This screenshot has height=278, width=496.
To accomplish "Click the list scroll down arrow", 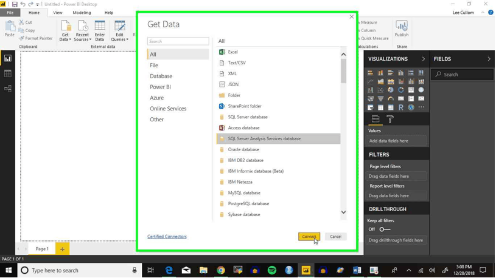I will (343, 212).
